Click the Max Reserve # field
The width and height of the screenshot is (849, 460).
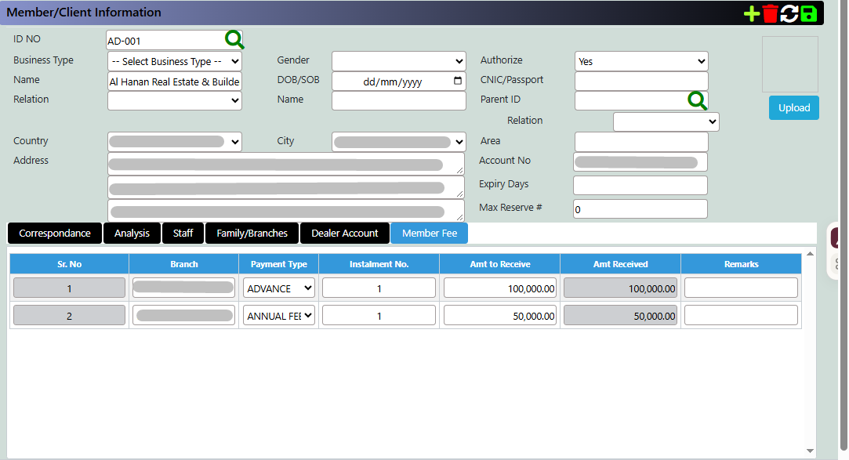pos(640,209)
